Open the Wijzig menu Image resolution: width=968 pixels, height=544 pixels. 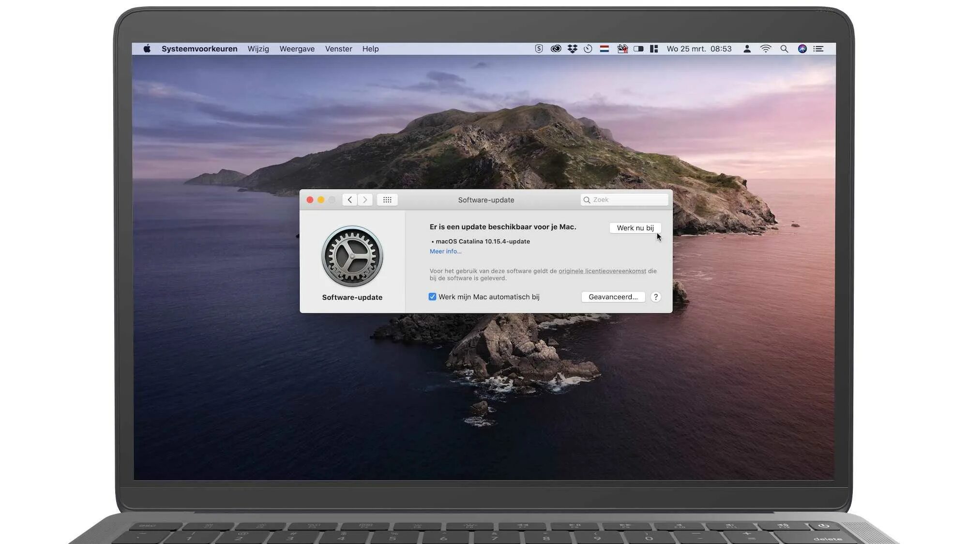click(x=258, y=48)
